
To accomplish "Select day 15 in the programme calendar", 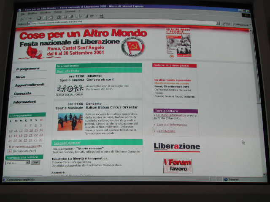I will [x=36, y=130].
